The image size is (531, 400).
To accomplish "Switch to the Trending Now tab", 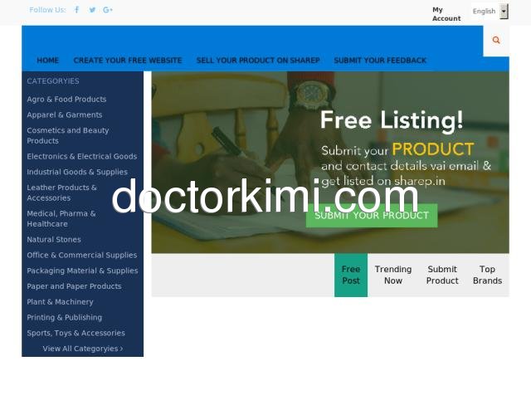I will pyautogui.click(x=393, y=275).
